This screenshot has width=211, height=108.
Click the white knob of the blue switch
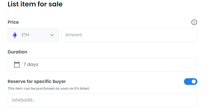point(194,82)
